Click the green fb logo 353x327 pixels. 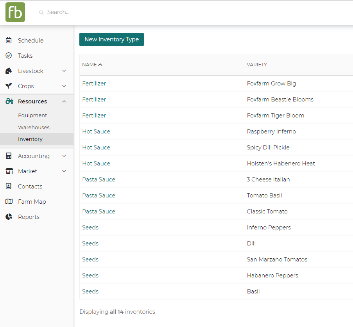coord(15,12)
